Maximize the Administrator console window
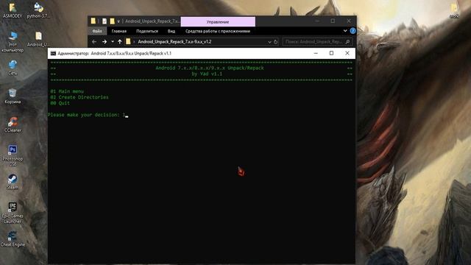471x265 pixels. click(x=331, y=53)
